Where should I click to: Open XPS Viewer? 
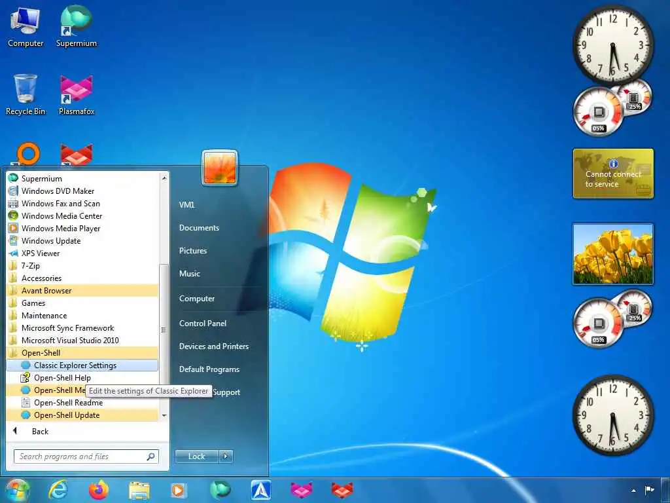pyautogui.click(x=82, y=253)
